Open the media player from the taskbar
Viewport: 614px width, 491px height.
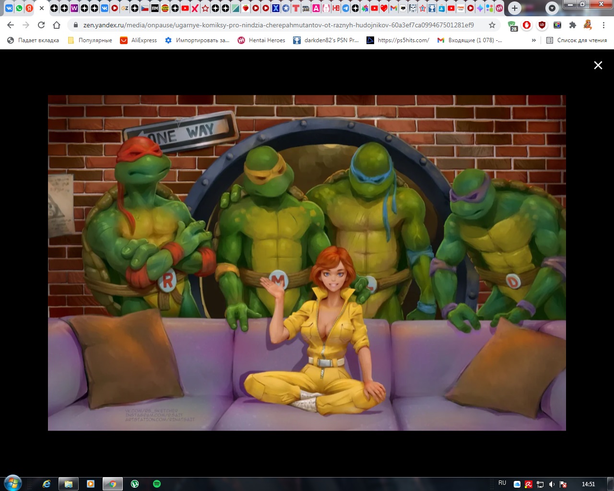(90, 484)
